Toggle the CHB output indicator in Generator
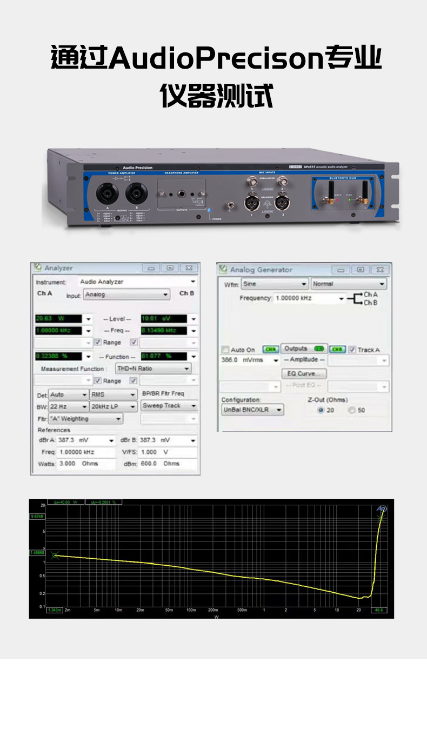The image size is (427, 743). pyautogui.click(x=337, y=350)
